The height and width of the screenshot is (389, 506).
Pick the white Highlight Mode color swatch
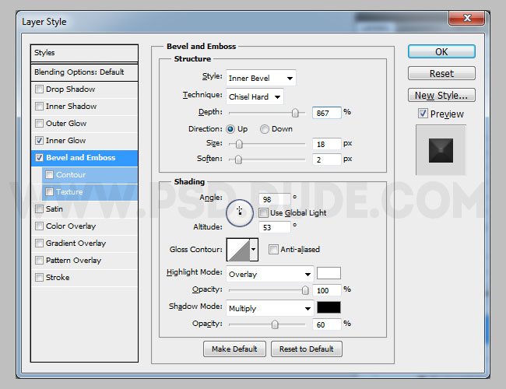[x=329, y=273]
